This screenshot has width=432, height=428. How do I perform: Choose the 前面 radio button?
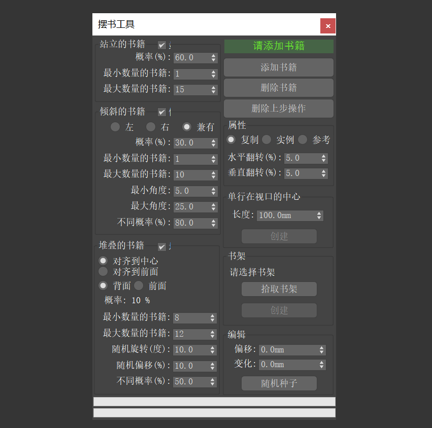pos(138,286)
